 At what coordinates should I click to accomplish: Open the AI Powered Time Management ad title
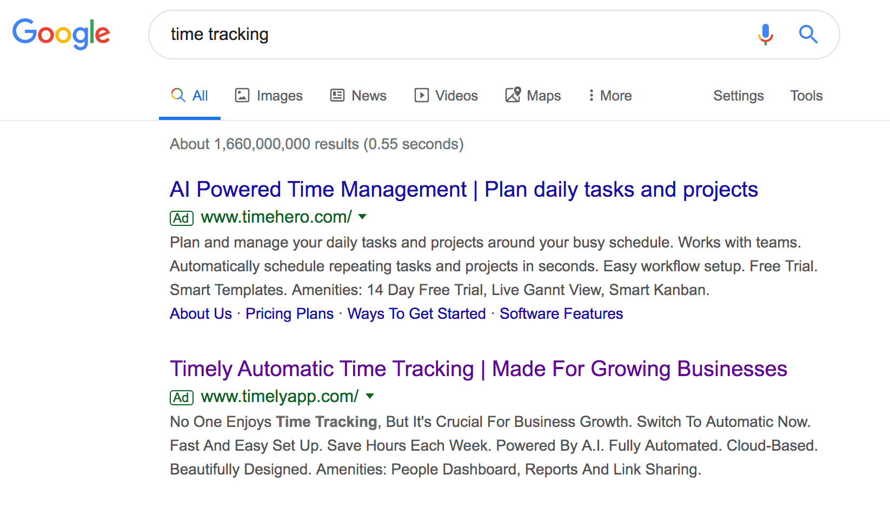[x=464, y=190]
